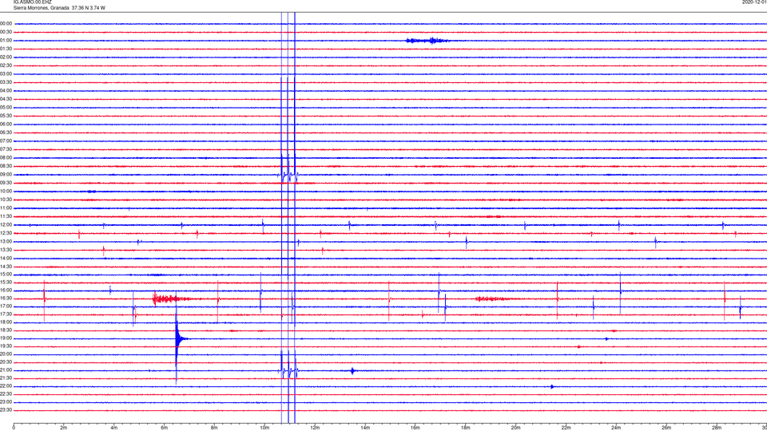The image size is (767, 431).
Task: Click the 16m tick on the minute axis
Action: click(x=415, y=428)
